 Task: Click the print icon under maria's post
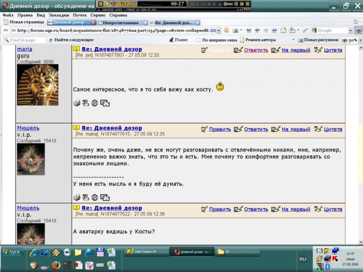[x=77, y=103]
